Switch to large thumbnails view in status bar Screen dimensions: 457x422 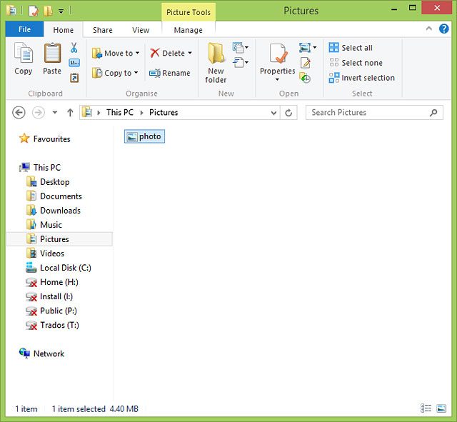click(441, 408)
